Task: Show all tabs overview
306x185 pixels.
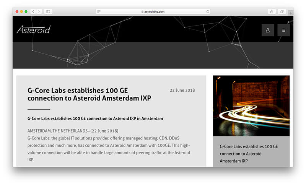Action: pos(282,11)
